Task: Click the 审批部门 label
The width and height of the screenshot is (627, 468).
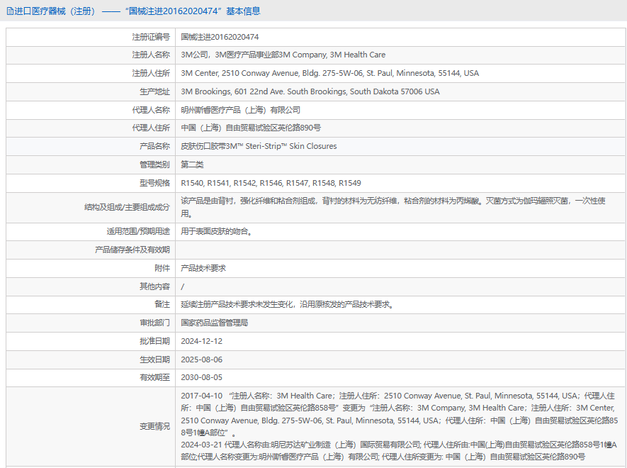Action: pos(154,323)
